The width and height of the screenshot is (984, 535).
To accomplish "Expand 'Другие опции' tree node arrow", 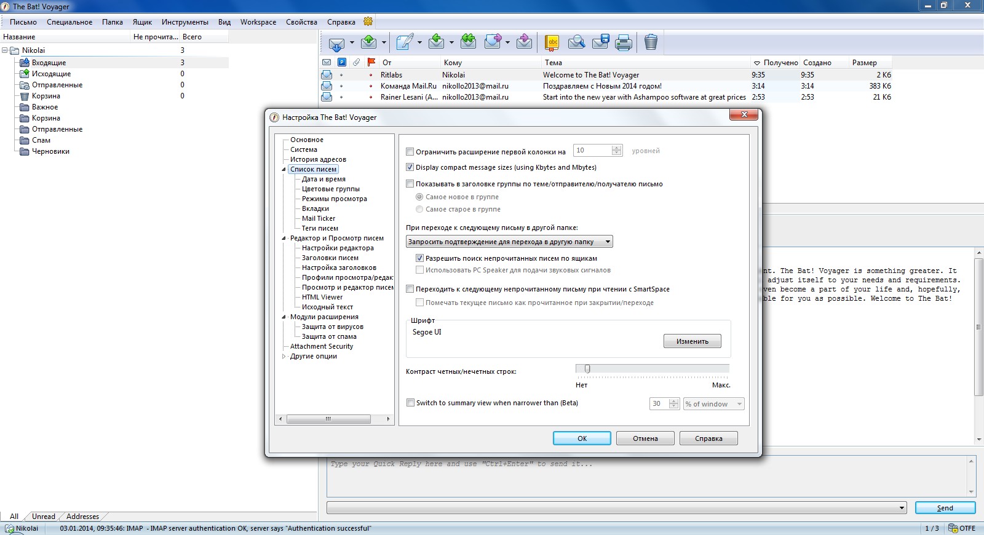I will (x=284, y=356).
